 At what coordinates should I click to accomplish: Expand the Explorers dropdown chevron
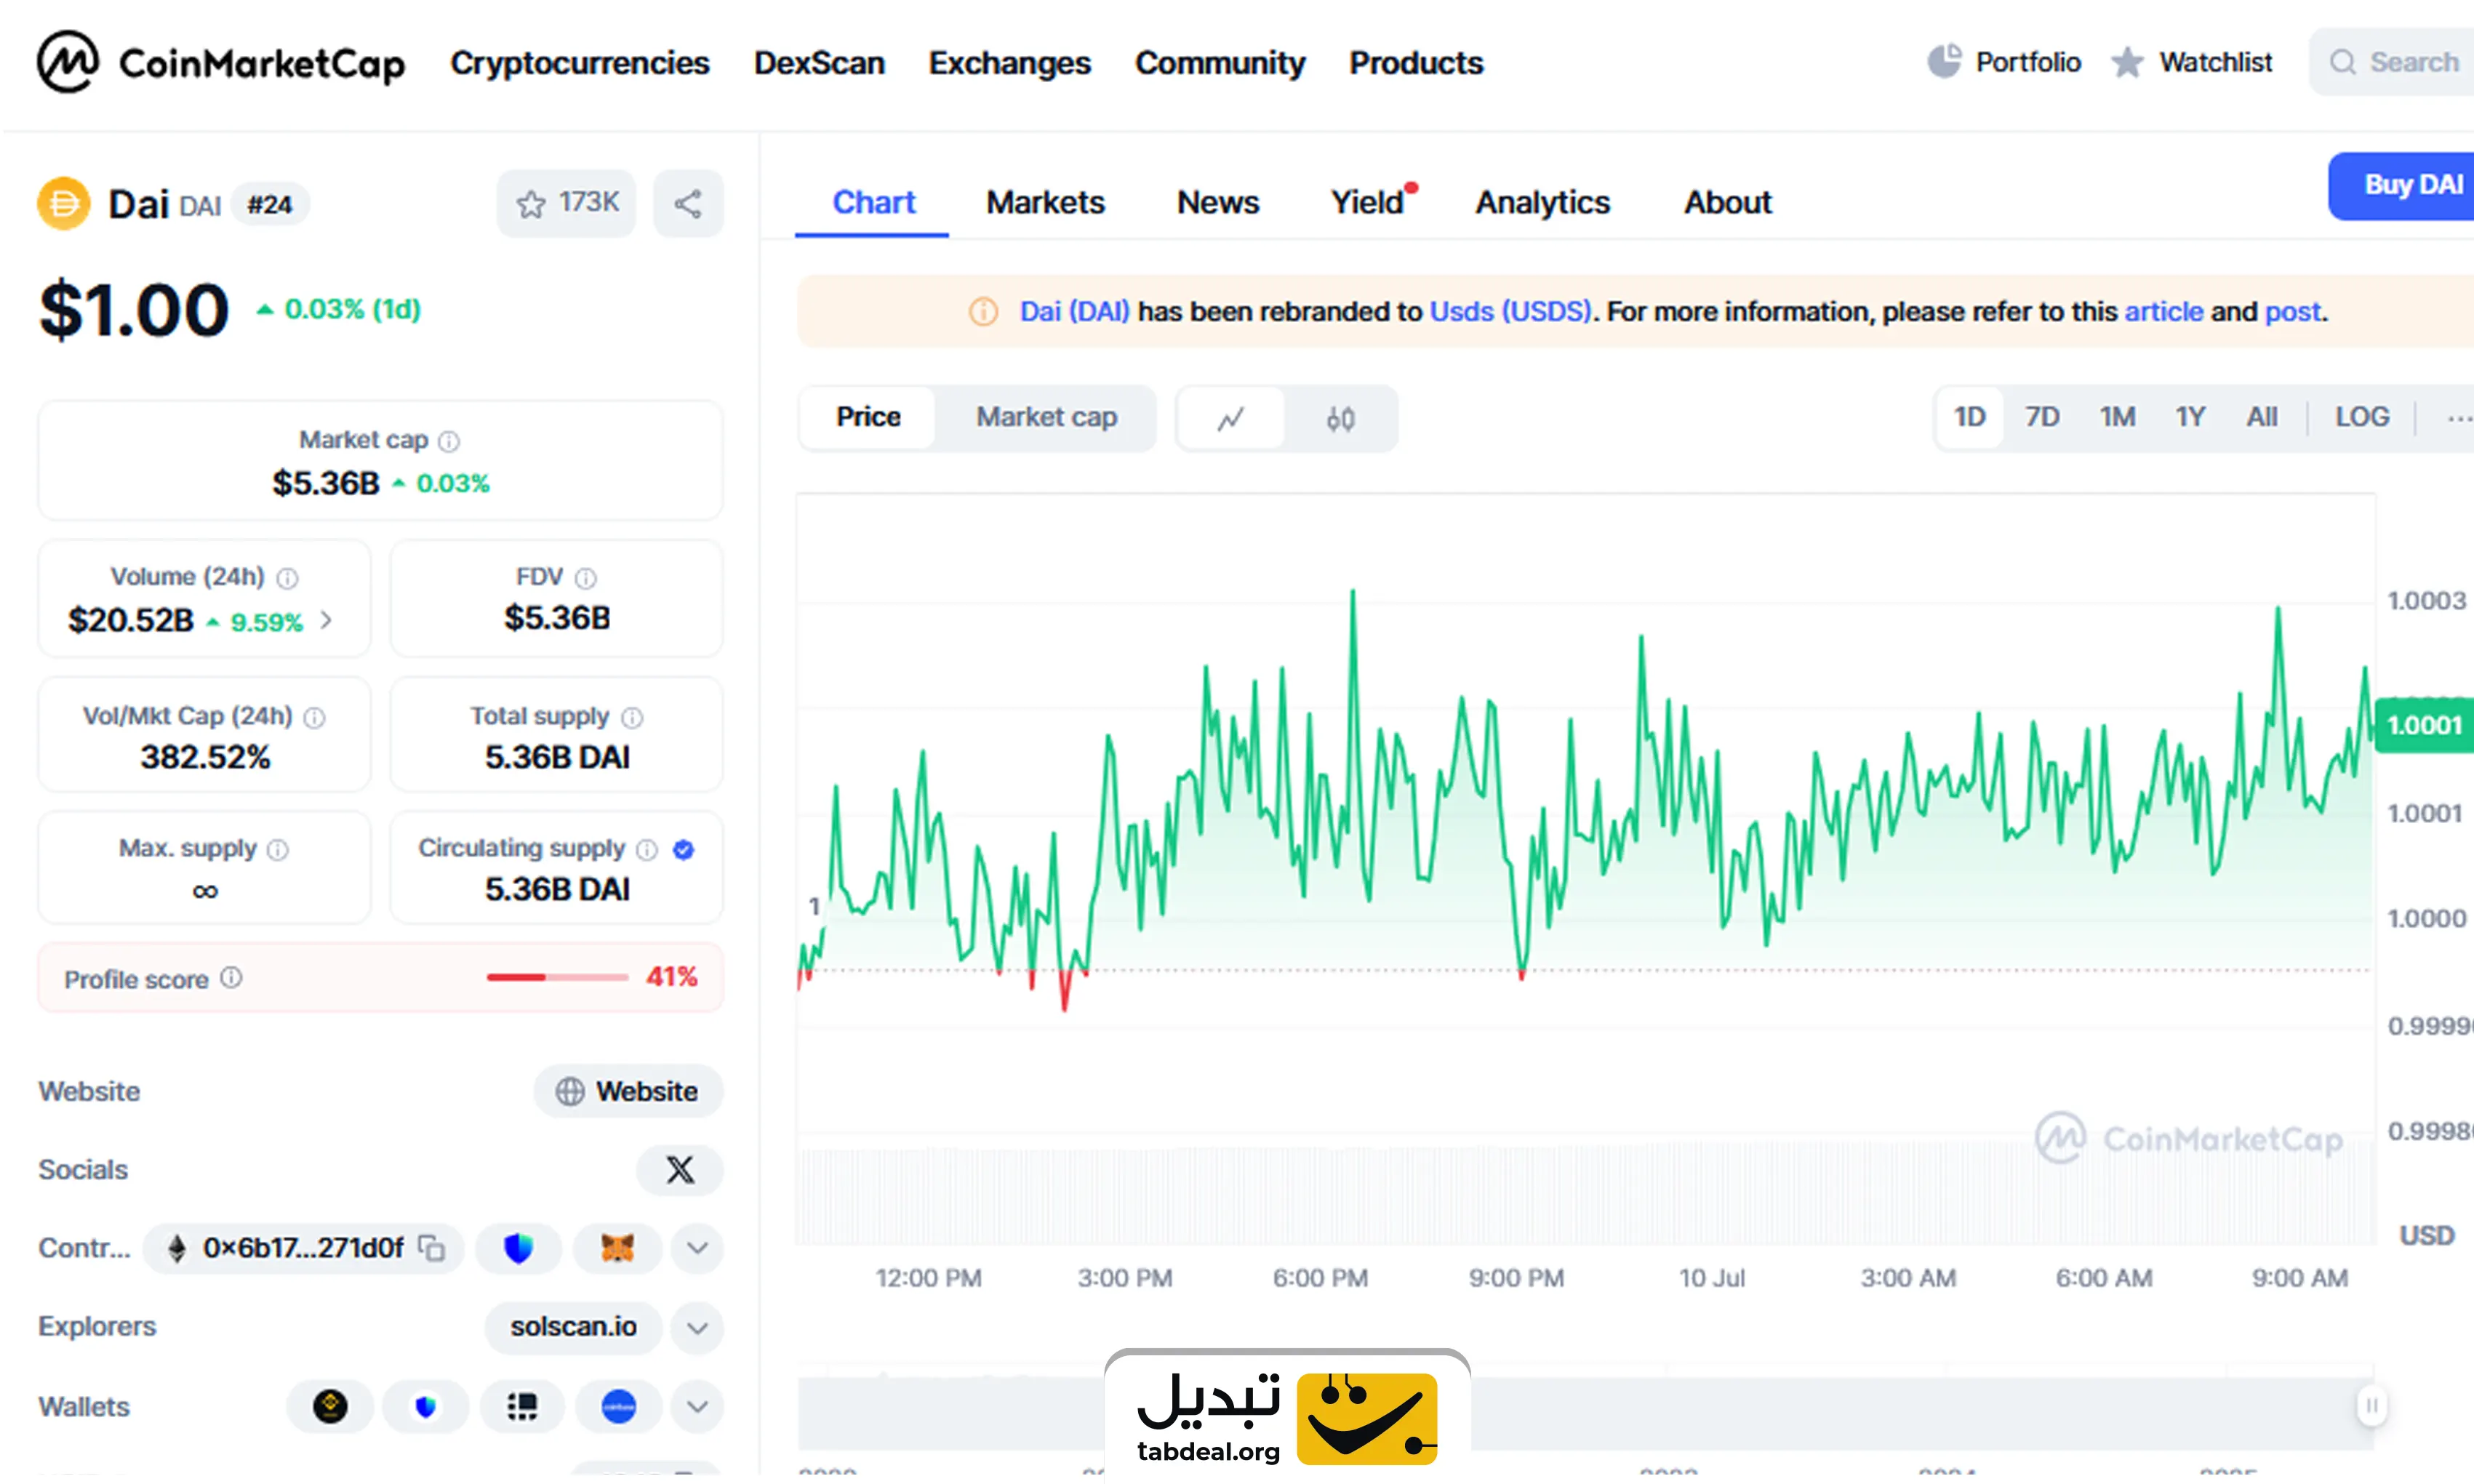pos(697,1328)
